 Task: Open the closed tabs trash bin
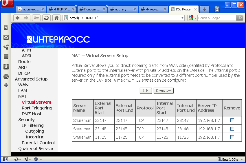(x=217, y=9)
